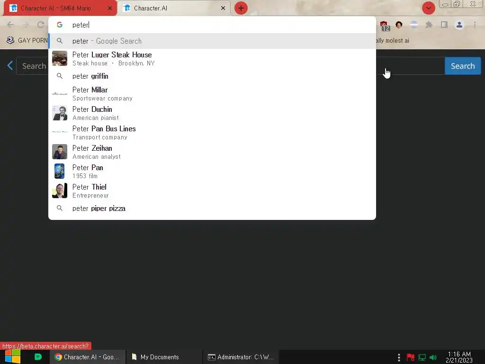
Task: Choose the Peter Millar sportswear suggestion
Action: point(212,93)
